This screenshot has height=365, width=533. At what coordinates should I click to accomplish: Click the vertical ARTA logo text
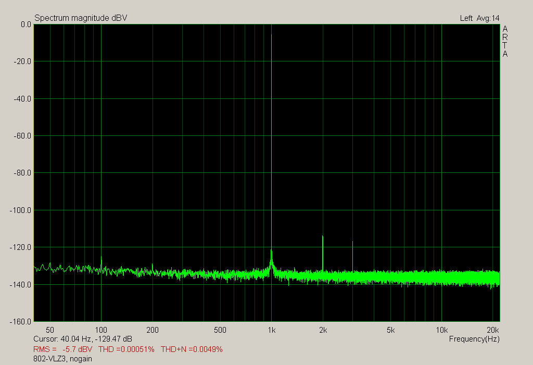(x=505, y=42)
